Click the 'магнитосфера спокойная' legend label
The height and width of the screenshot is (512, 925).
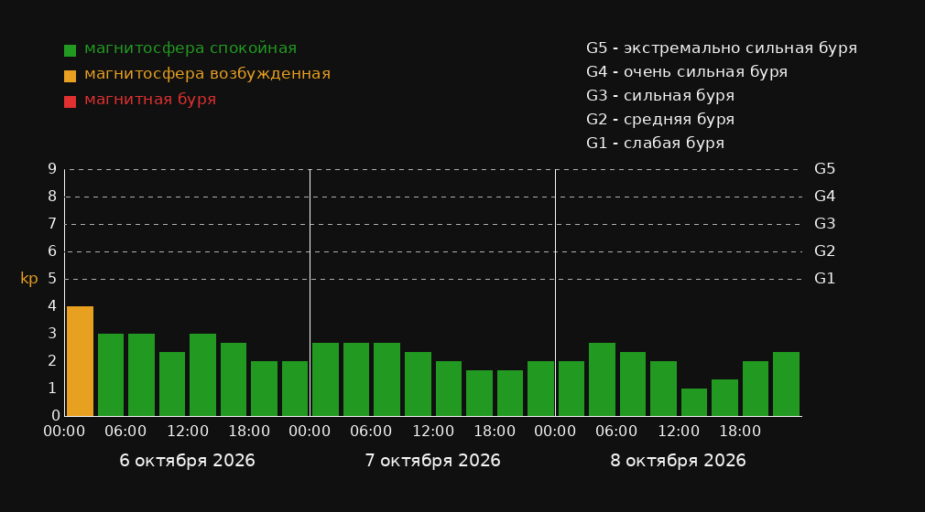[x=190, y=48]
